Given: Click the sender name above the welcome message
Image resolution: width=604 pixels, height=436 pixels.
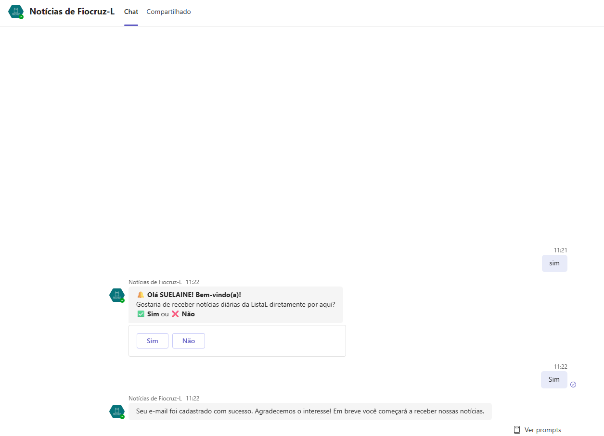Looking at the screenshot, I should [155, 282].
